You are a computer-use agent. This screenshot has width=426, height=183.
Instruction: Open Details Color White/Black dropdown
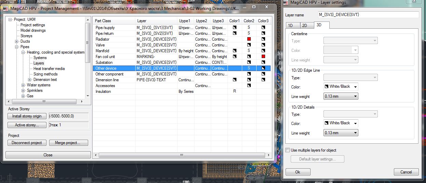341,123
